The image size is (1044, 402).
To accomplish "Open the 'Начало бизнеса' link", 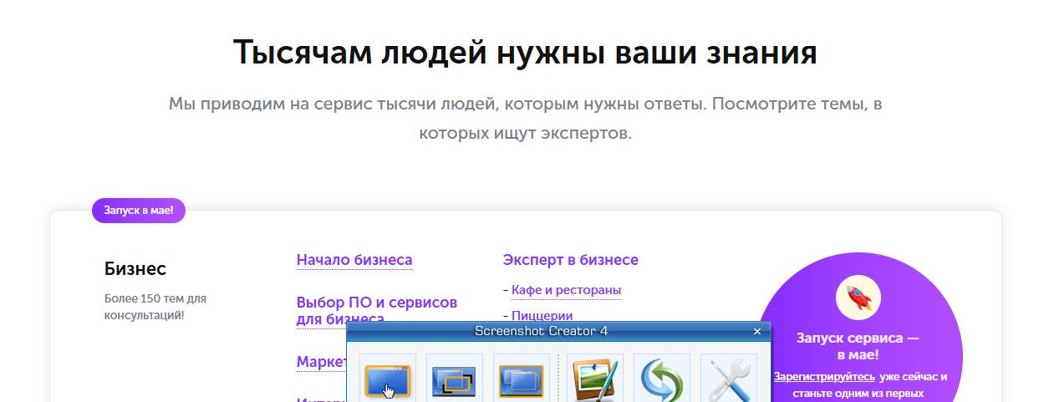I will click(354, 260).
